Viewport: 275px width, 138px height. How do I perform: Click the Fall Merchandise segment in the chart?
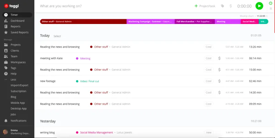[x=195, y=22]
